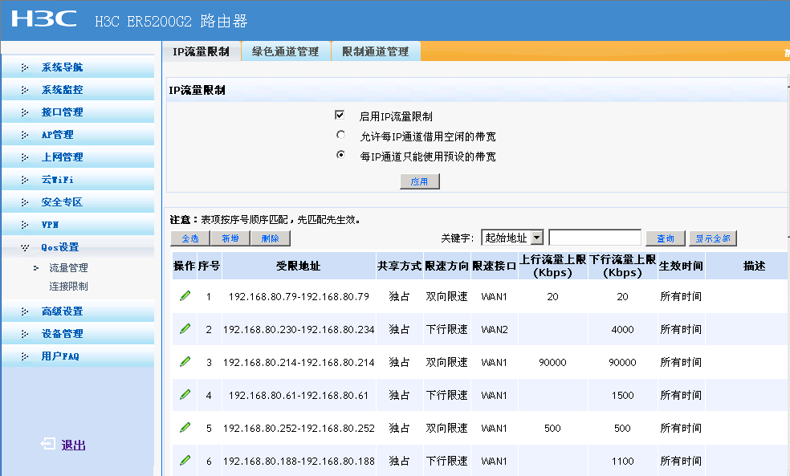Click 1100 downlink value in row 6
The width and height of the screenshot is (790, 476).
pyautogui.click(x=623, y=461)
